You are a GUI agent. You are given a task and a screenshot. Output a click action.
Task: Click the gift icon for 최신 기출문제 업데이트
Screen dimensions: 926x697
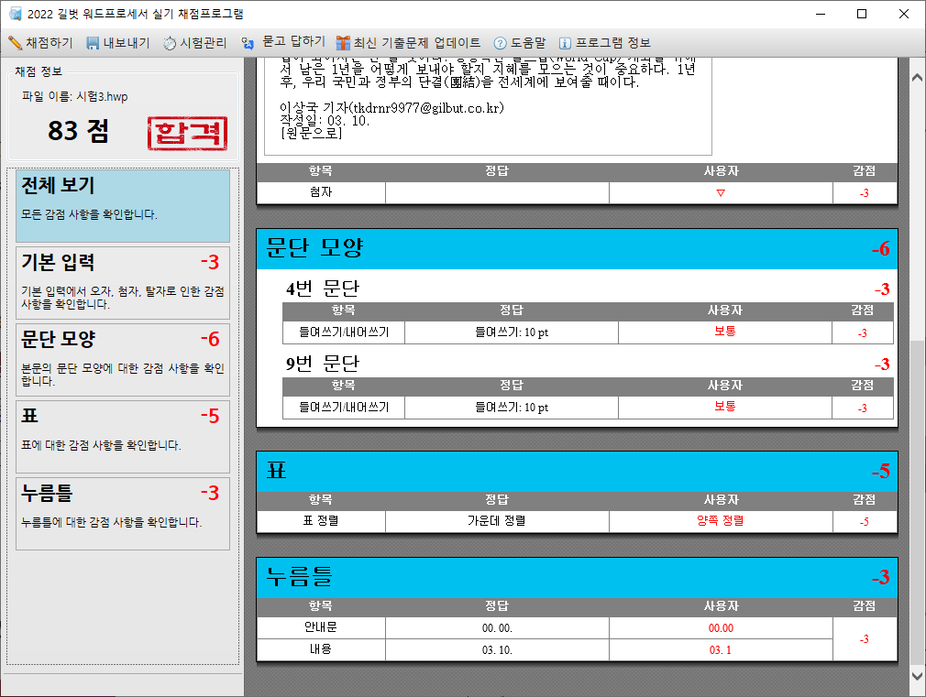pos(343,43)
